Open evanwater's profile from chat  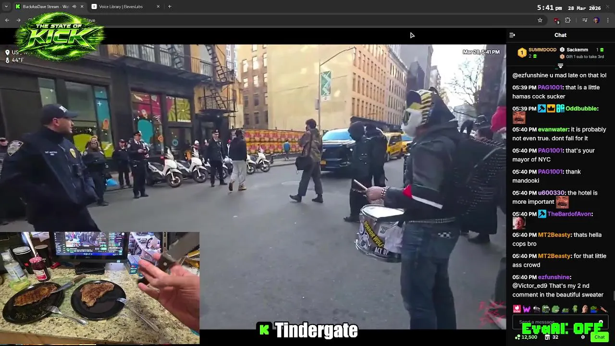pyautogui.click(x=553, y=130)
